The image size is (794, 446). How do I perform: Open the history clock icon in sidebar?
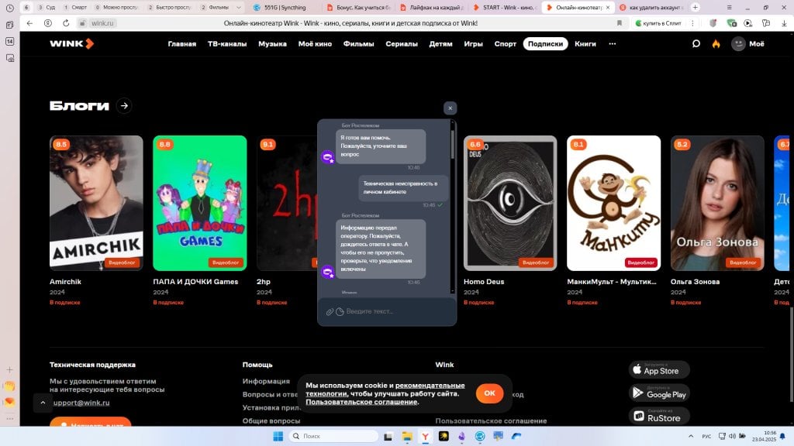point(9,8)
